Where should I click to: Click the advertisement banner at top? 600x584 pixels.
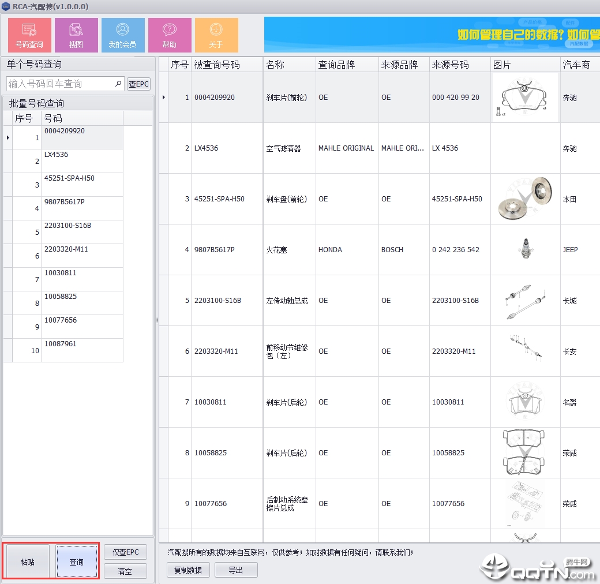(432, 35)
